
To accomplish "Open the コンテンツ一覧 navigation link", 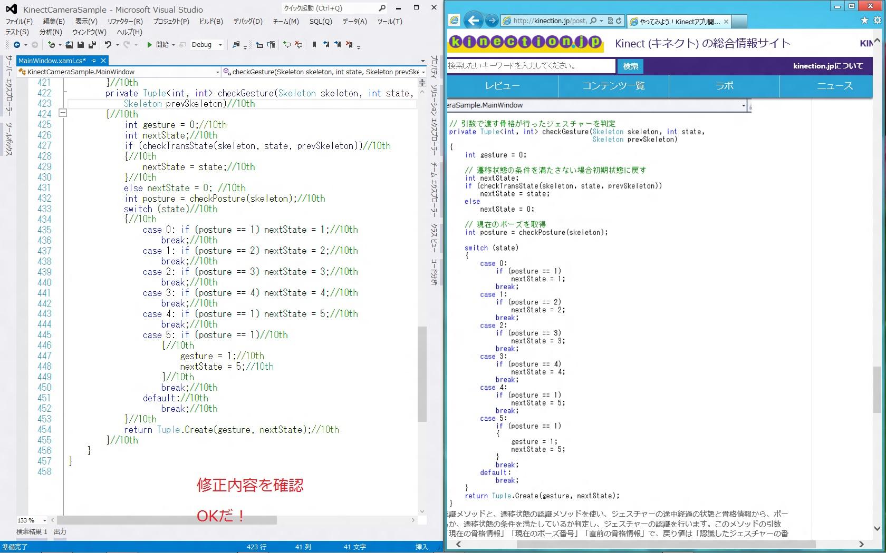I will (613, 86).
